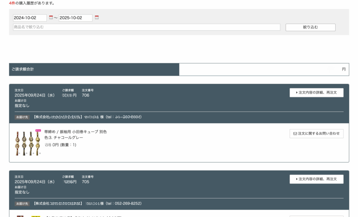Click the start date field 2024-10-02

[30, 18]
